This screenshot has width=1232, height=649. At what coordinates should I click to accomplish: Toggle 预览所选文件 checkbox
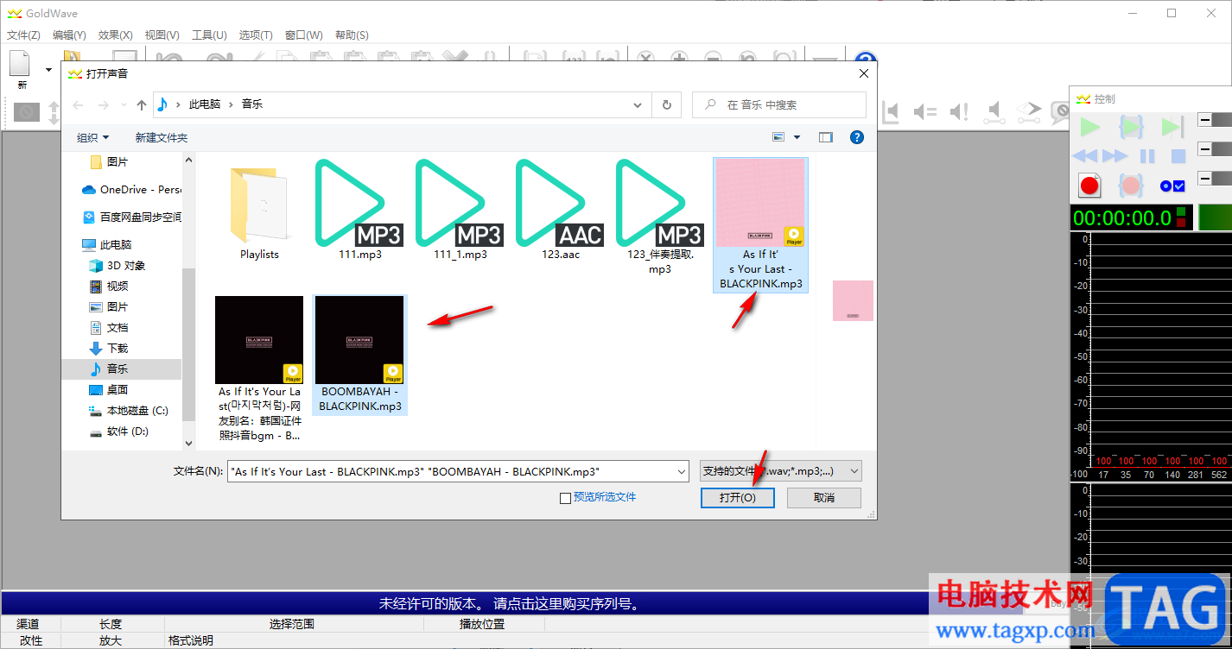[565, 497]
